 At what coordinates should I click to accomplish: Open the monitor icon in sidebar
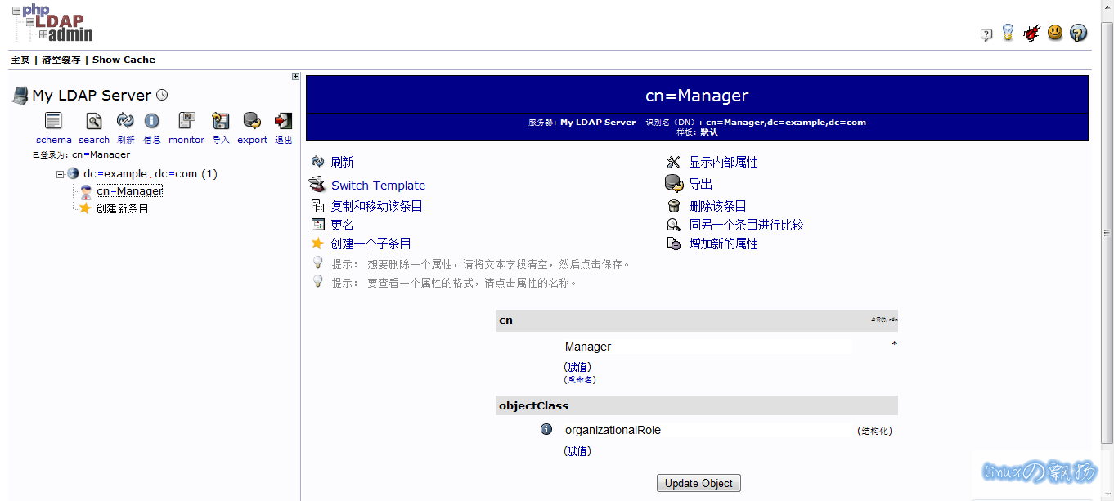click(186, 121)
